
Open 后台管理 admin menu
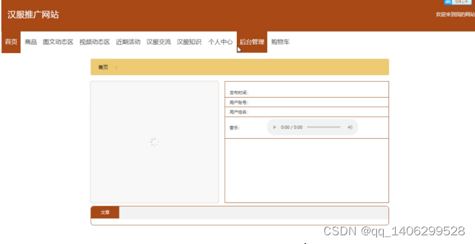point(252,42)
